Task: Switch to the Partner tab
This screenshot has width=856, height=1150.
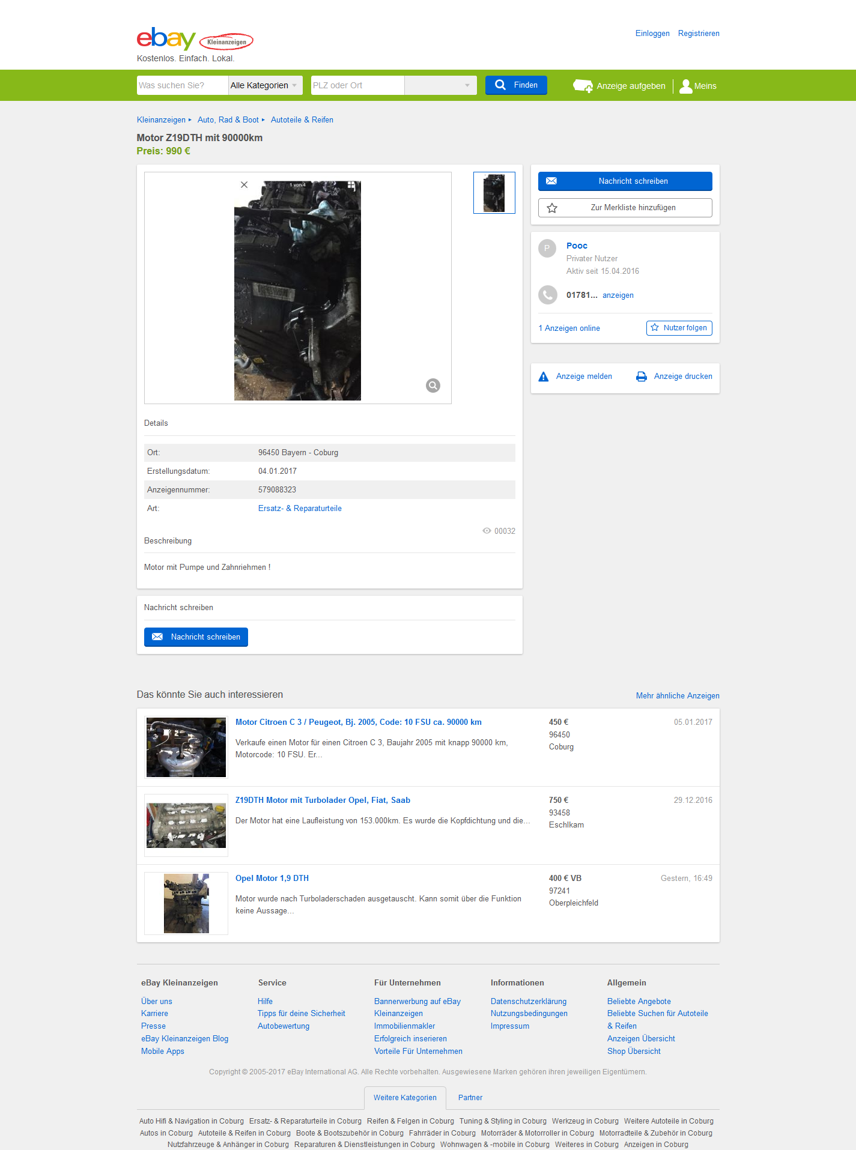Action: (x=470, y=1098)
